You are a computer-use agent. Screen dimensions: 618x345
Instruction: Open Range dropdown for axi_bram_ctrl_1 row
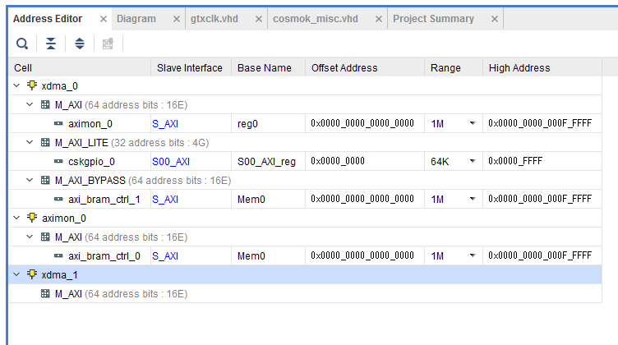[473, 199]
